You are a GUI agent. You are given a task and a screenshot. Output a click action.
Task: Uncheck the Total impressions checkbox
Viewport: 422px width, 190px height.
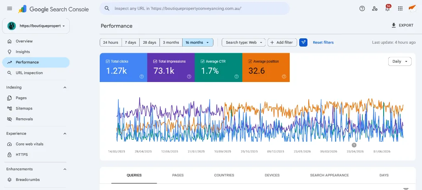click(x=155, y=61)
